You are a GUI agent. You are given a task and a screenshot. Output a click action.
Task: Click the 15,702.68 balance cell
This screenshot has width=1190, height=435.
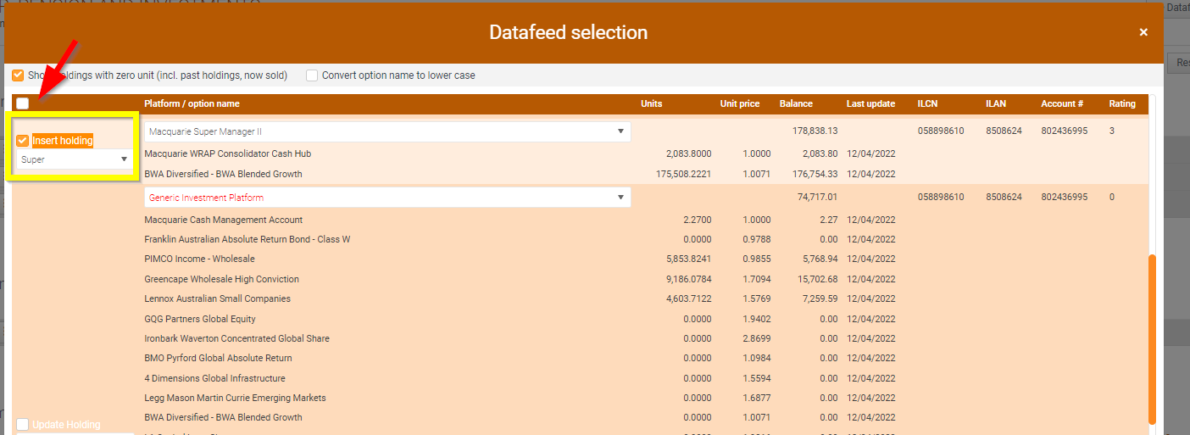pos(818,279)
